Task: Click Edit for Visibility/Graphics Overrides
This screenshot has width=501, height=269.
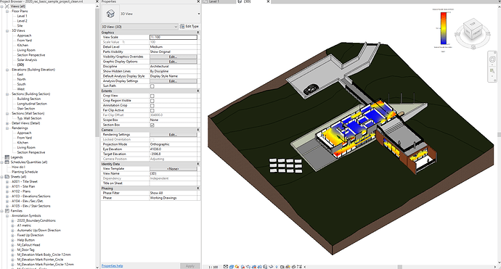Action: (x=174, y=57)
